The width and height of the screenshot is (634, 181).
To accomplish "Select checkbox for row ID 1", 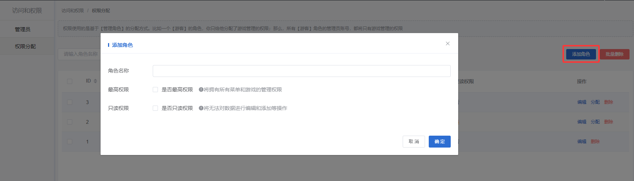I will [x=70, y=141].
